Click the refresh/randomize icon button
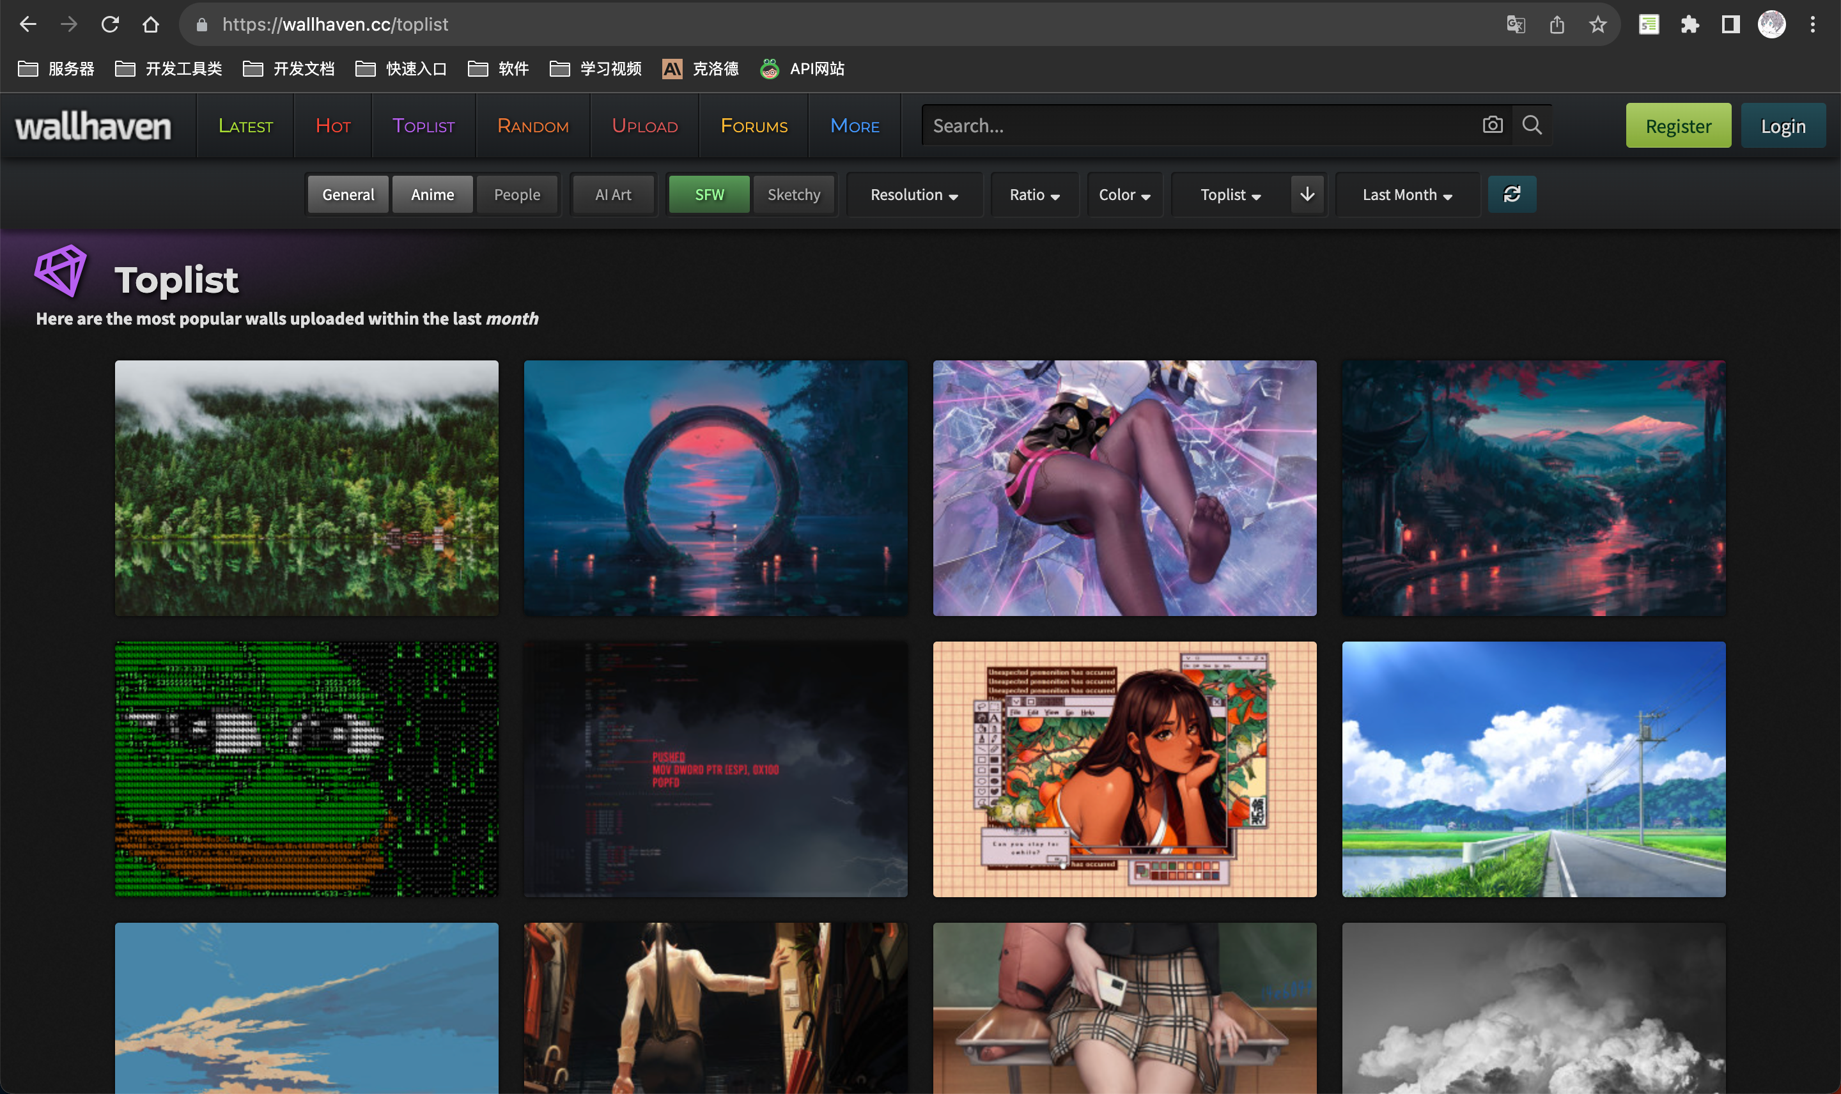1841x1094 pixels. click(x=1511, y=193)
